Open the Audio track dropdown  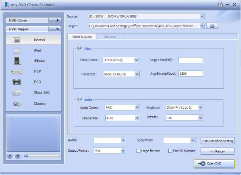123,140
